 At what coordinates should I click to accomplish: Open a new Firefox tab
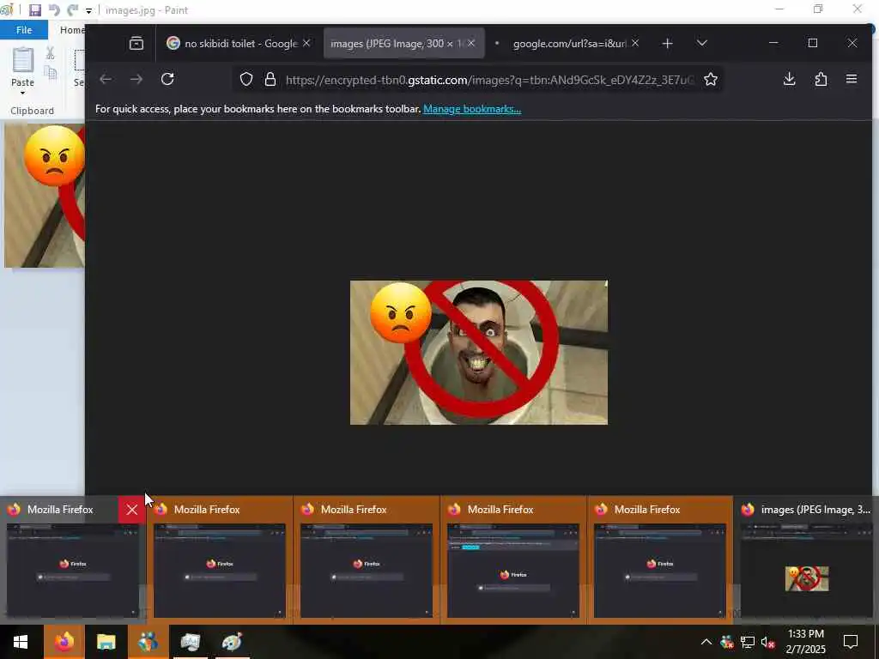tap(667, 43)
